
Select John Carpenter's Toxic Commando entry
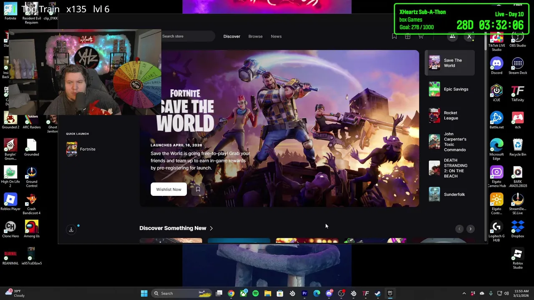(450, 142)
